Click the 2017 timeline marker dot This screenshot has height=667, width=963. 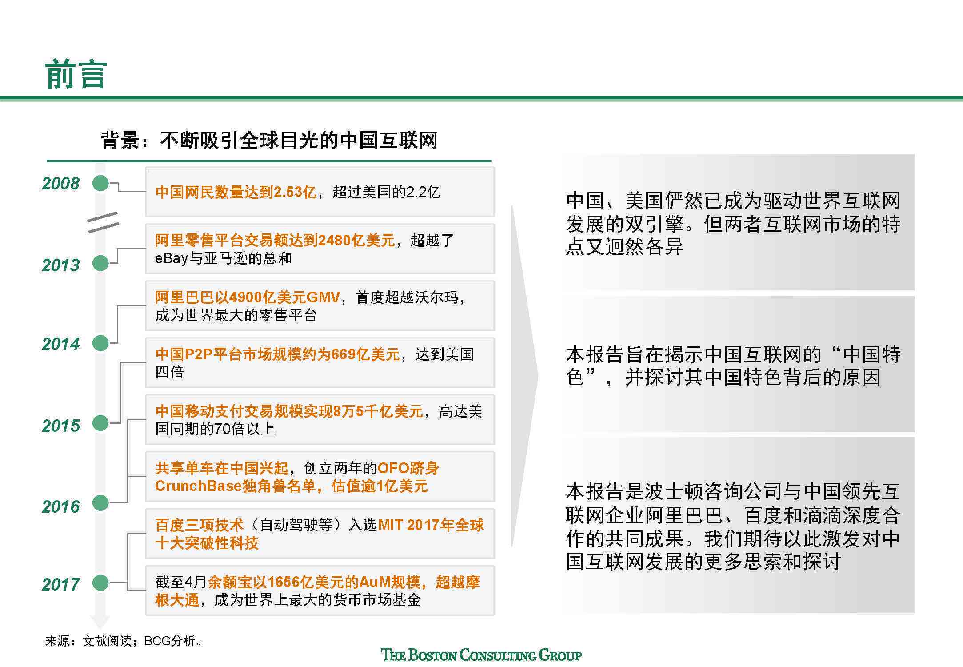pyautogui.click(x=100, y=583)
